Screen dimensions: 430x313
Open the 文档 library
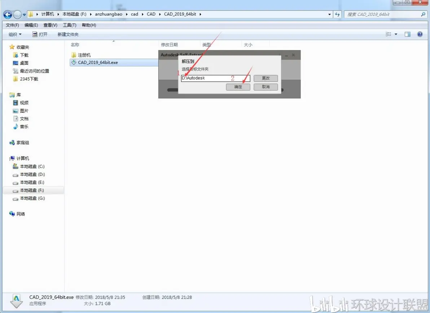tap(24, 119)
